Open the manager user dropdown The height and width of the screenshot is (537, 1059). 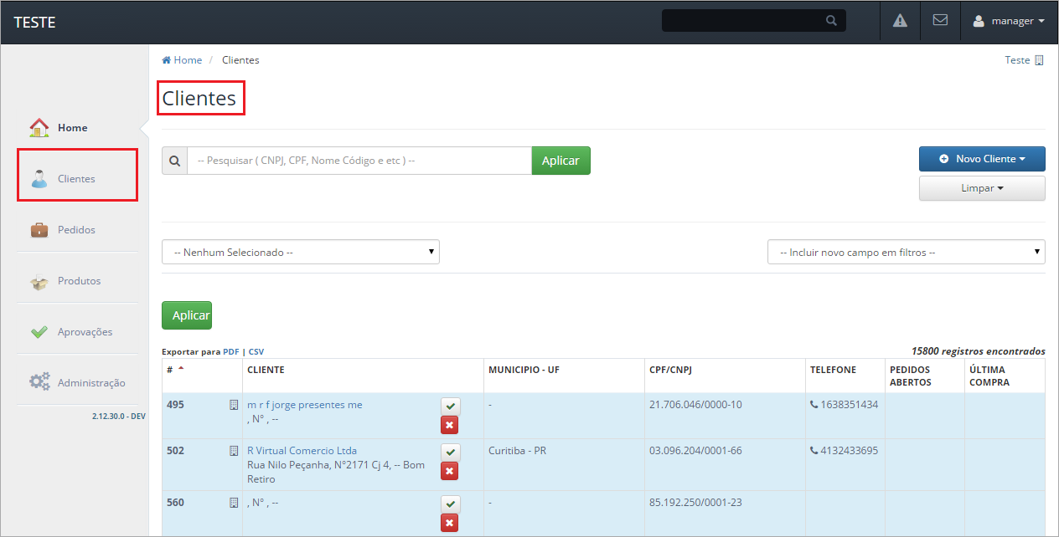coord(1009,21)
